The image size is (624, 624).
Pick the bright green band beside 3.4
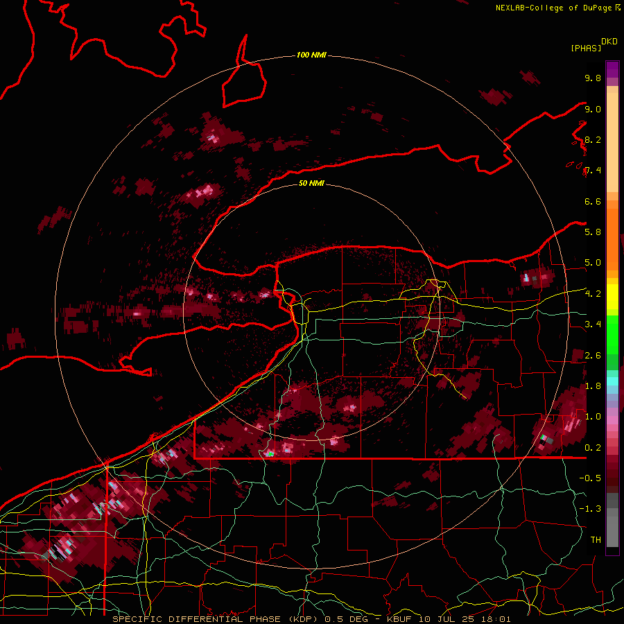tap(612, 334)
